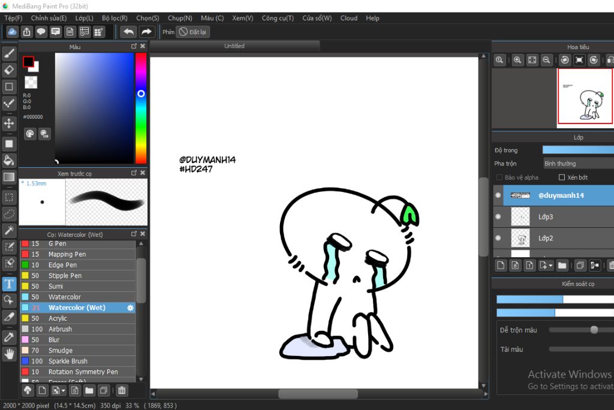Viewport: 614px width, 410px height.
Task: Toggle the Bảo vệ alpha checkbox
Action: click(x=499, y=177)
